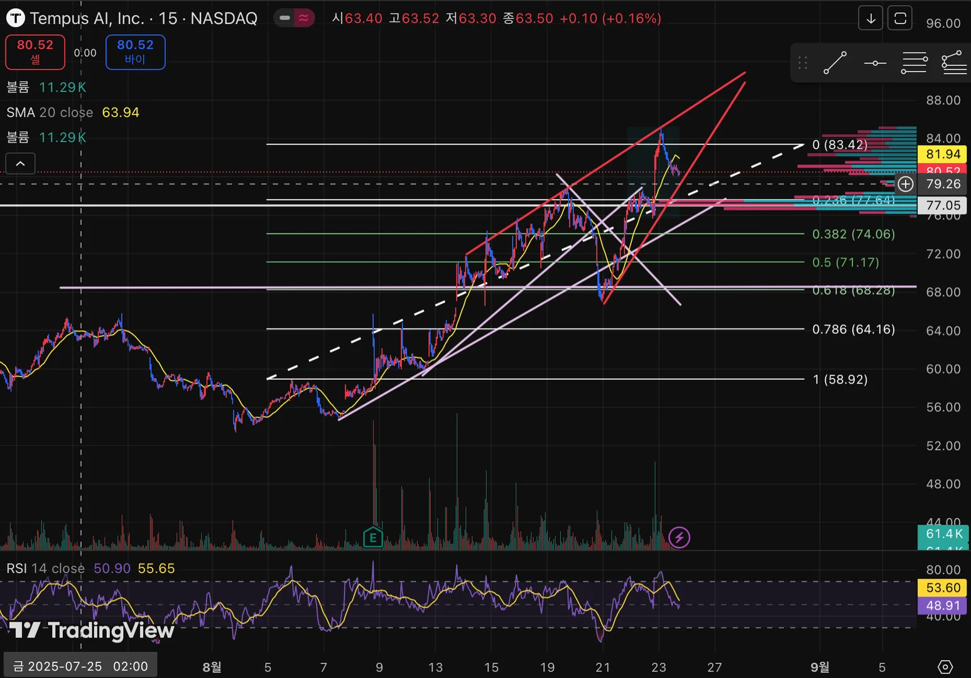Toggle the pink wavy-lines half of the pill switch

pos(305,18)
